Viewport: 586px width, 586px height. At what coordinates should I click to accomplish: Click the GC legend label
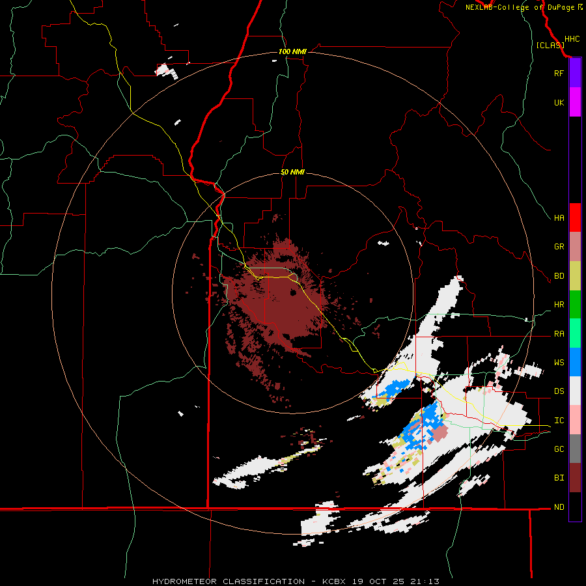pyautogui.click(x=559, y=449)
